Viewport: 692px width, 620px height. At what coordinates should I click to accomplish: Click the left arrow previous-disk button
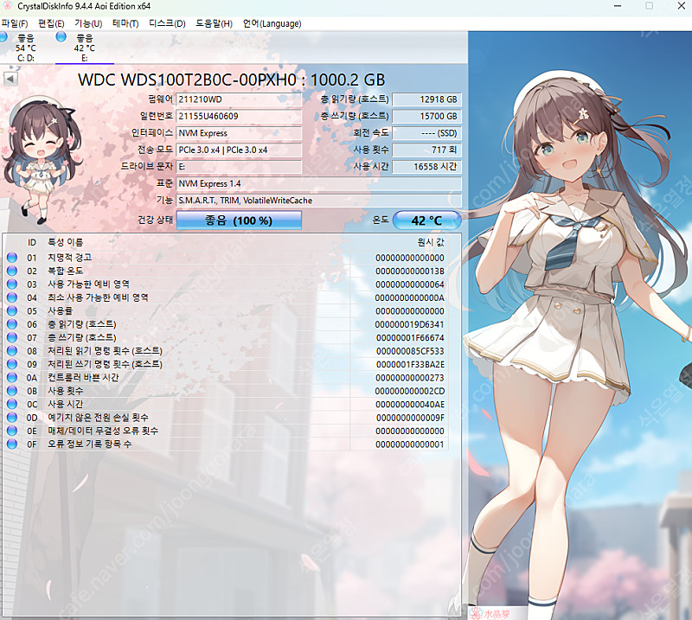point(10,79)
